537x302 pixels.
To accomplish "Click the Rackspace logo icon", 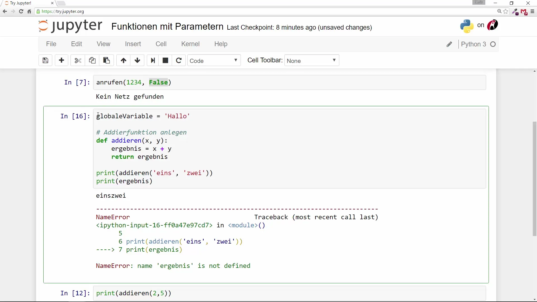I will click(x=493, y=25).
